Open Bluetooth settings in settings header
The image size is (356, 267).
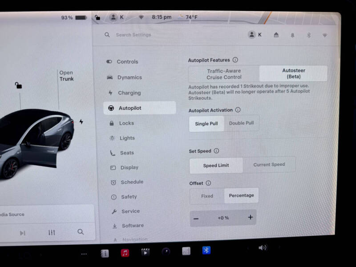pyautogui.click(x=308, y=35)
